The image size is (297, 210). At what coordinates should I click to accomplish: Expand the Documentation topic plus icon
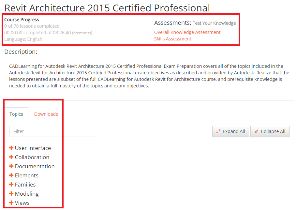tap(11, 166)
